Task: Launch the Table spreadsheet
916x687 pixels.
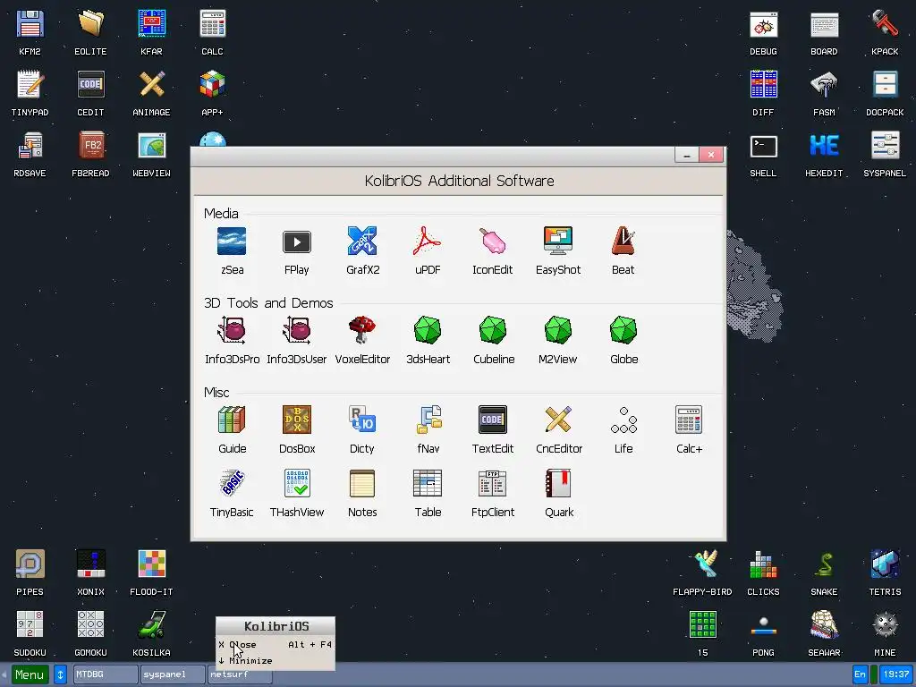Action: pos(428,483)
